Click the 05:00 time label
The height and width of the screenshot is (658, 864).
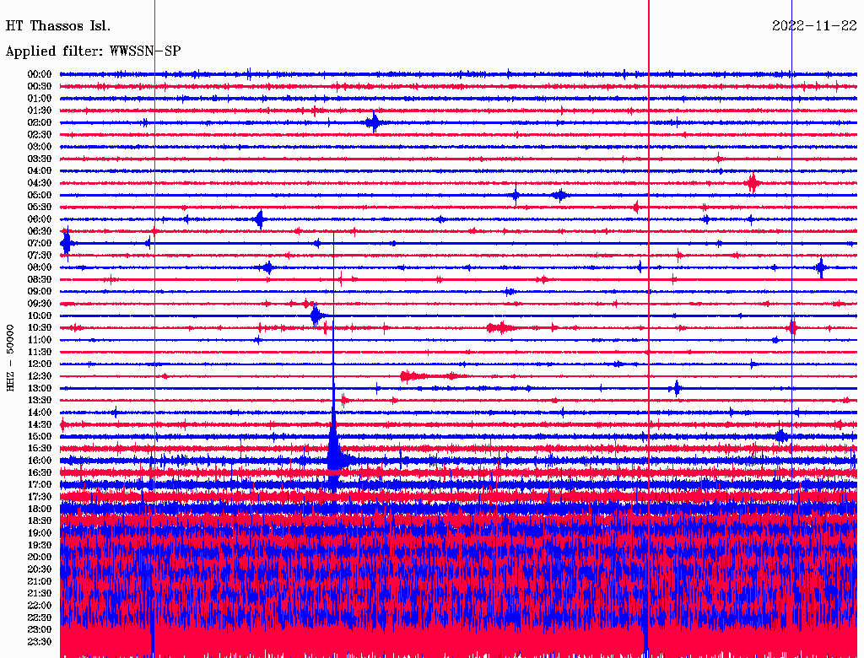point(40,195)
